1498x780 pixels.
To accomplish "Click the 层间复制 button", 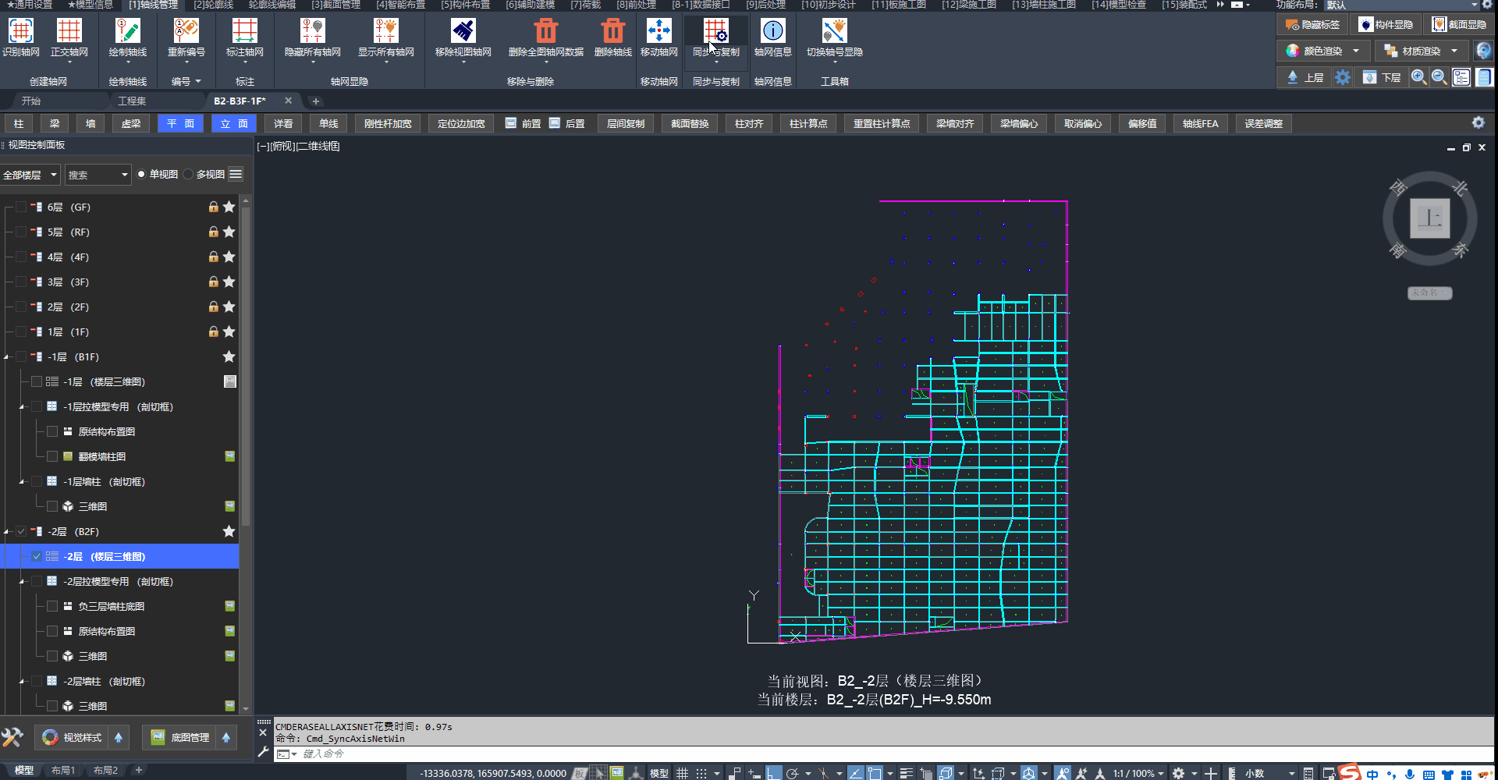I will click(626, 124).
